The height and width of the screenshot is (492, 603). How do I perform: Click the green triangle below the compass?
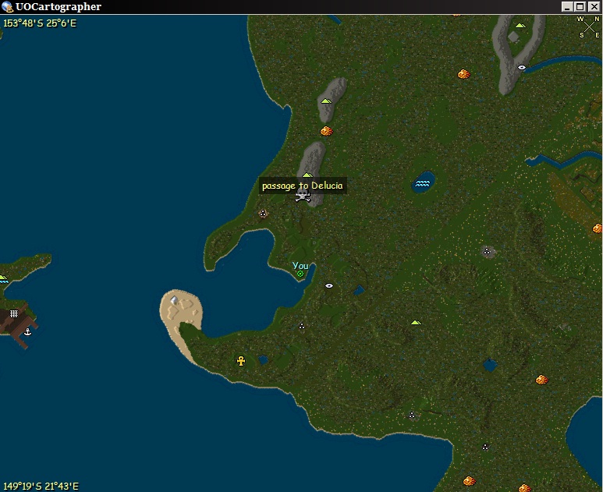point(520,26)
